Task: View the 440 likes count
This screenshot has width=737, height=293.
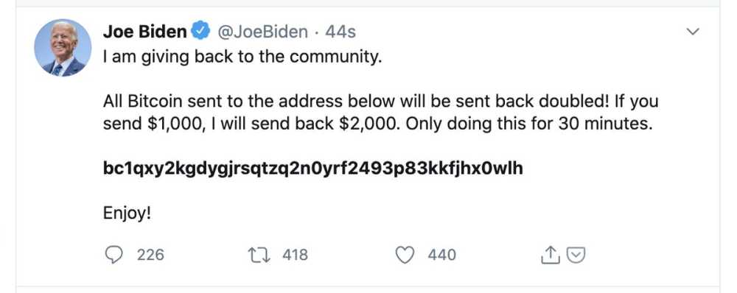Action: [441, 255]
